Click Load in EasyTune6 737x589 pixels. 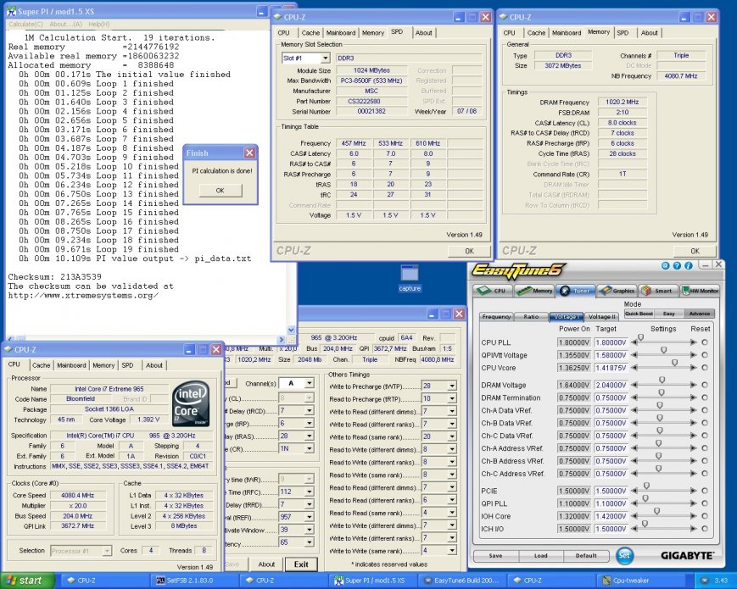click(x=540, y=556)
